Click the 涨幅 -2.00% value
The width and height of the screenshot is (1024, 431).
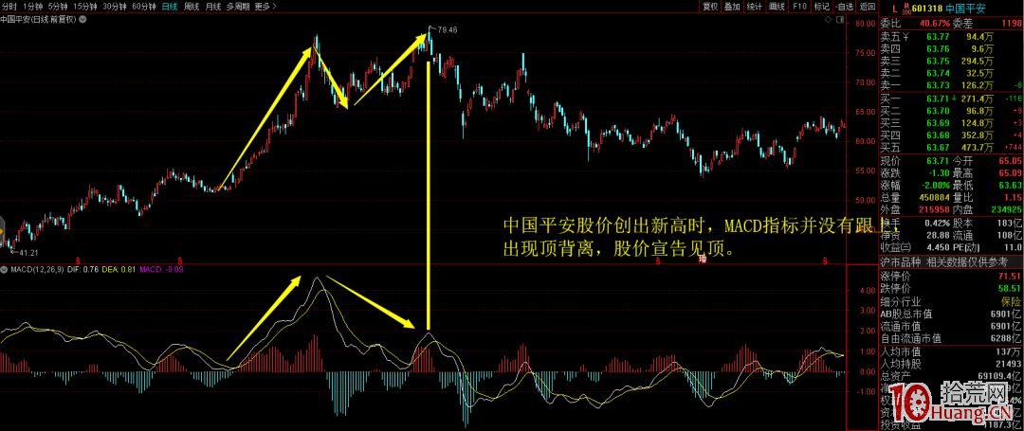(x=935, y=185)
